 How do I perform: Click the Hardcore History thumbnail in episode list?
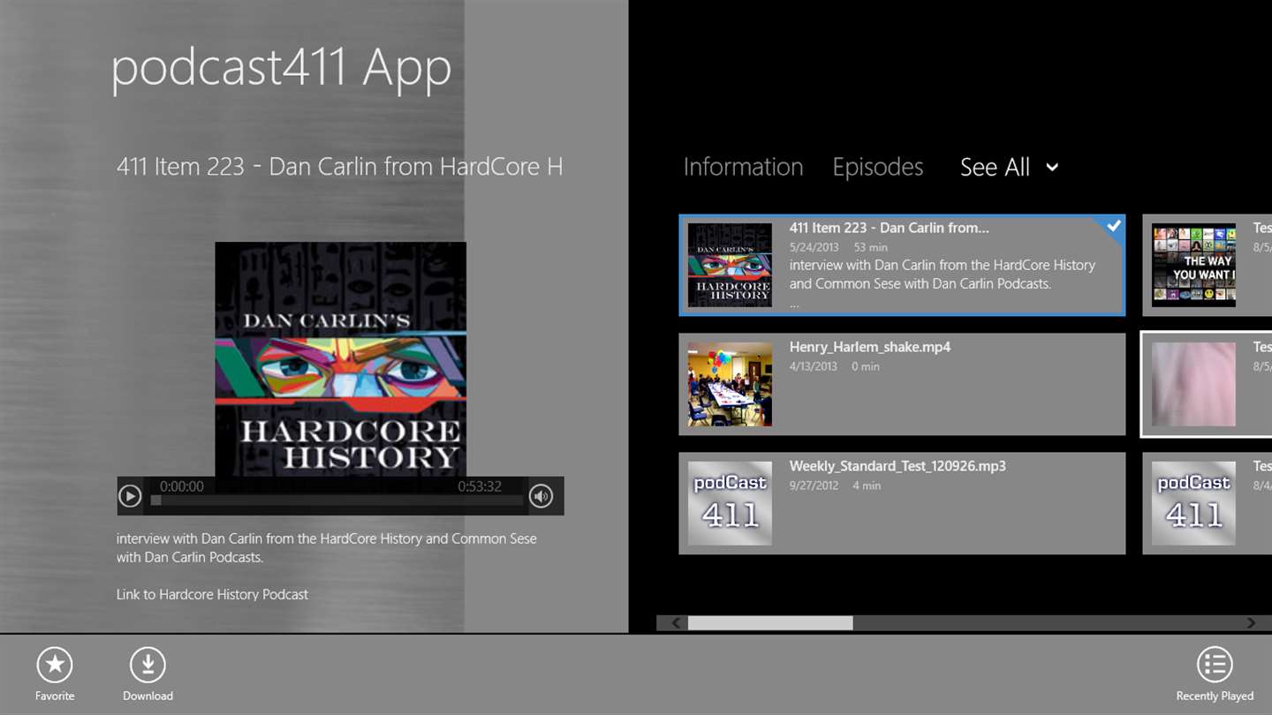coord(730,265)
